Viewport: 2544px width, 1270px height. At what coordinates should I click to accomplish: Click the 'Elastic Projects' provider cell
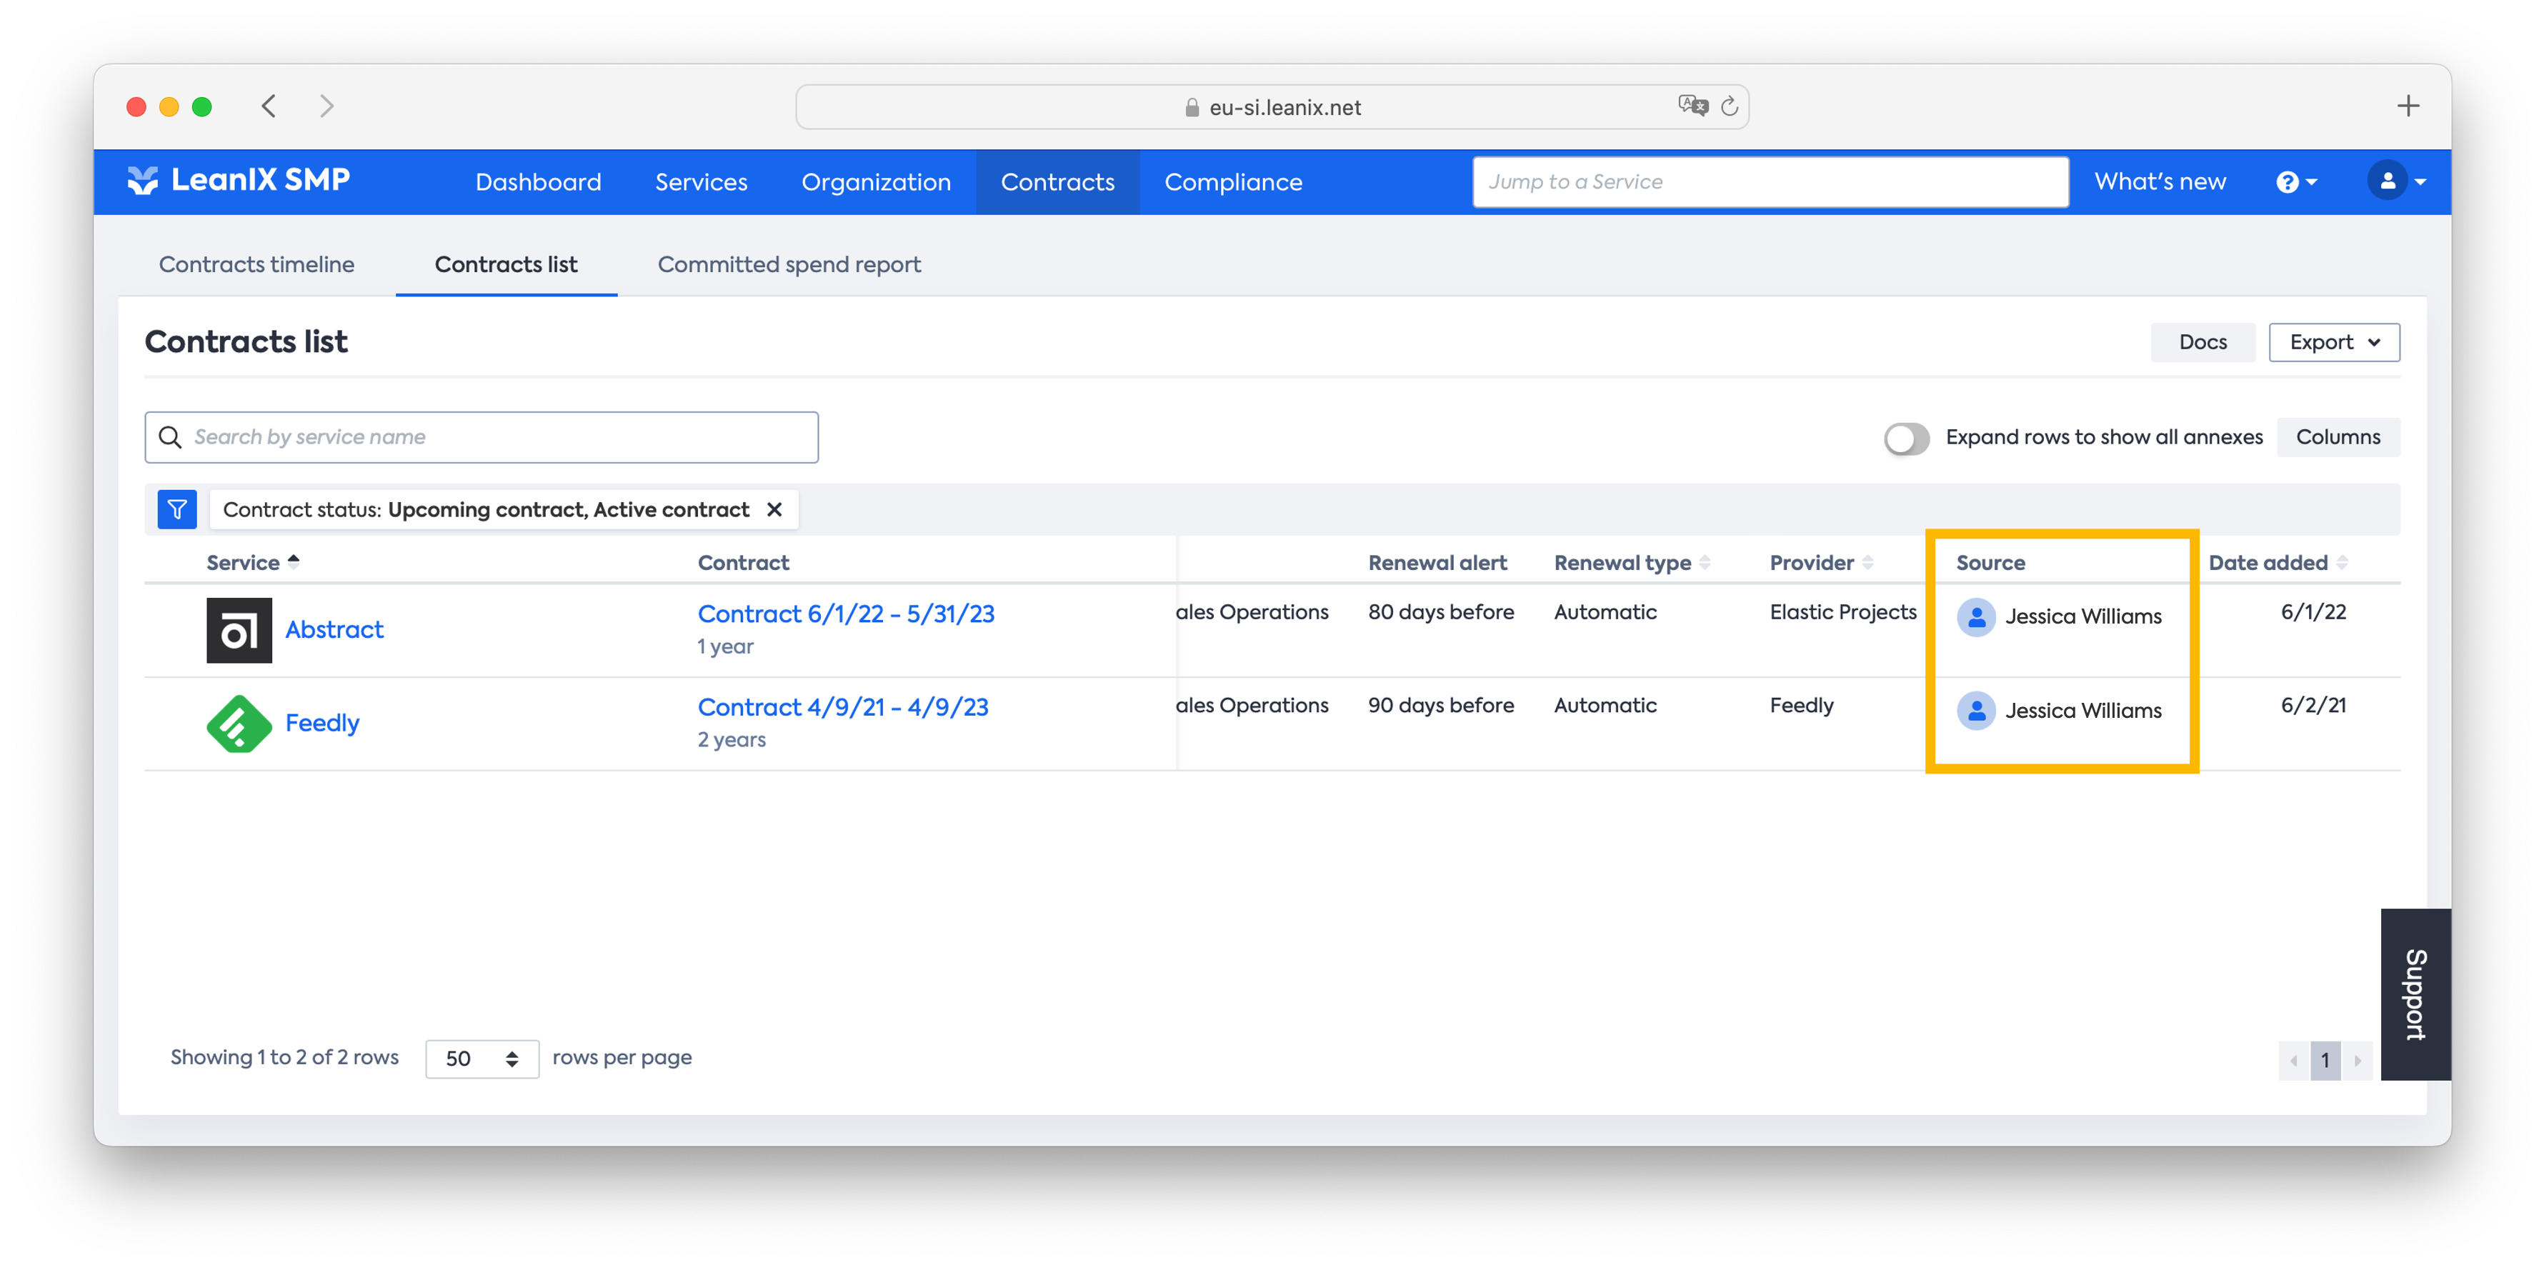1843,612
